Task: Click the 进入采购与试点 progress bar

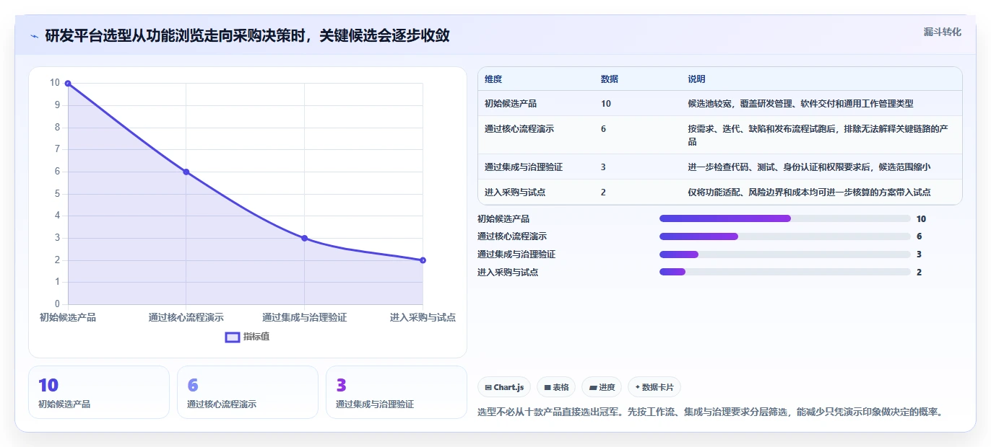Action: [785, 272]
